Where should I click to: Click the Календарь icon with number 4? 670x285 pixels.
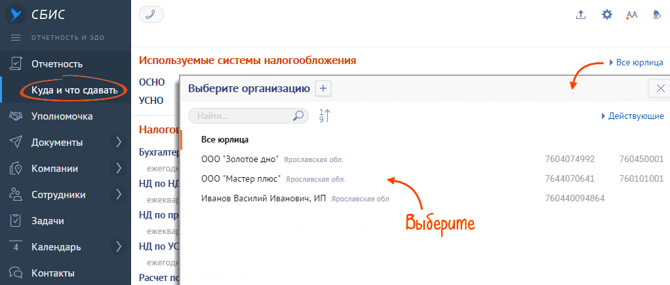[16, 246]
